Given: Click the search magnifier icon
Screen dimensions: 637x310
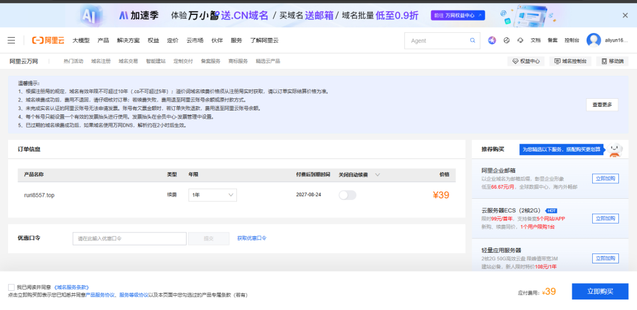Looking at the screenshot, I should coord(473,40).
